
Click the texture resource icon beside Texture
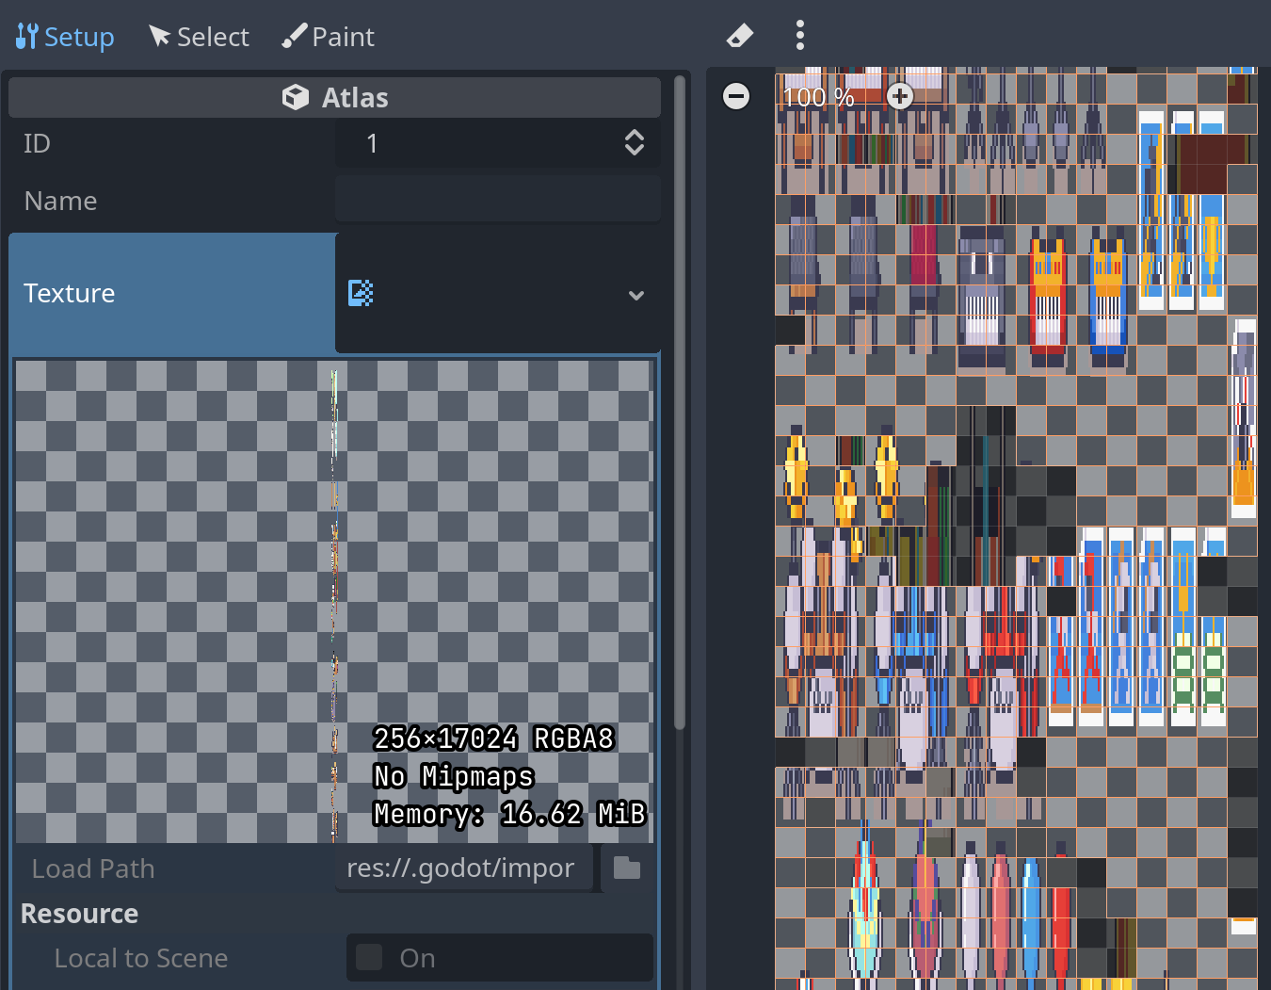359,293
